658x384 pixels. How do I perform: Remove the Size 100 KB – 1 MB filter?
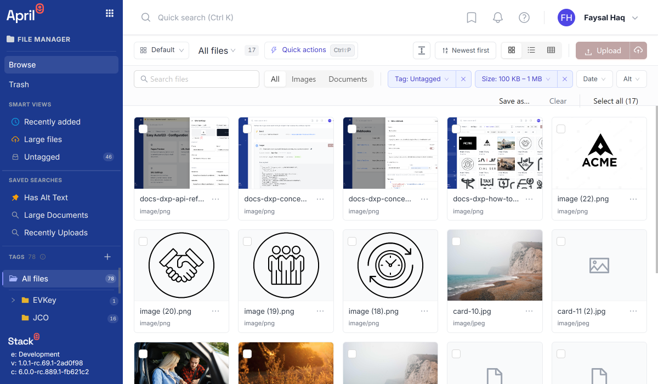(x=565, y=79)
